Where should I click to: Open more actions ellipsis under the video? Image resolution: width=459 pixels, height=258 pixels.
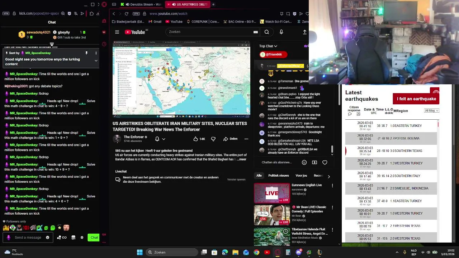coord(246,139)
